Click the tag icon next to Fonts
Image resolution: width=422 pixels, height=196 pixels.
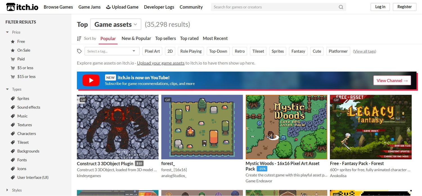[x=13, y=160]
